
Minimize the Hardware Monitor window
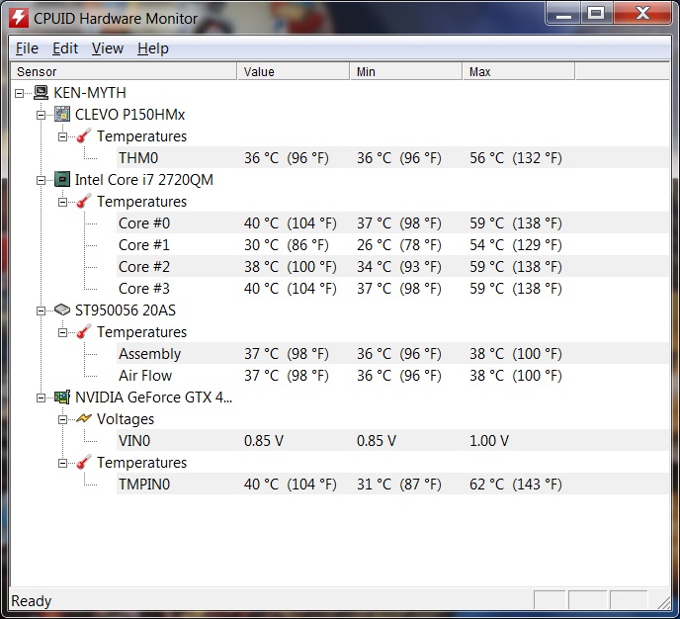(563, 14)
